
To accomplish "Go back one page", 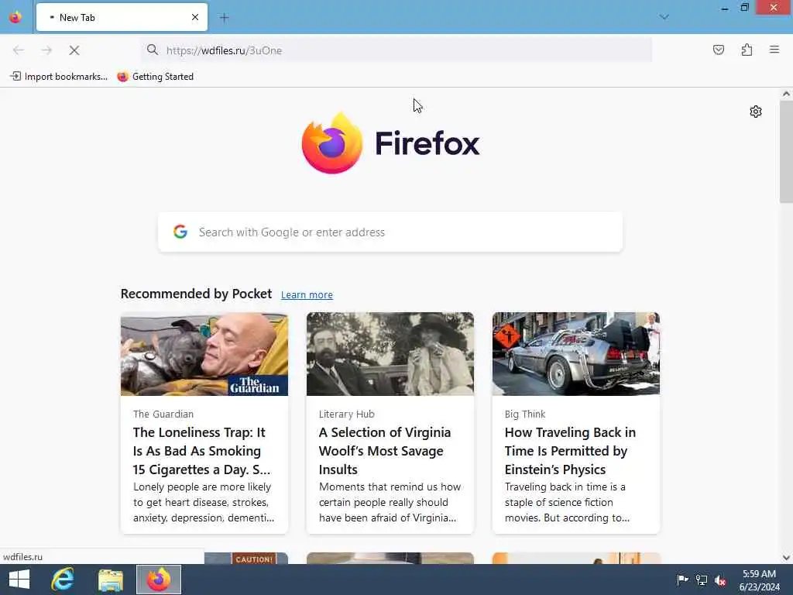I will pos(19,50).
